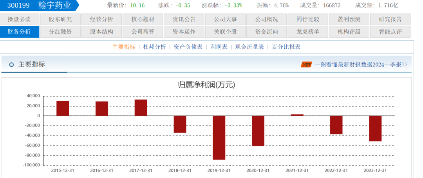Click the orange NEW badge icon
This screenshot has width=423, height=178.
point(306,64)
